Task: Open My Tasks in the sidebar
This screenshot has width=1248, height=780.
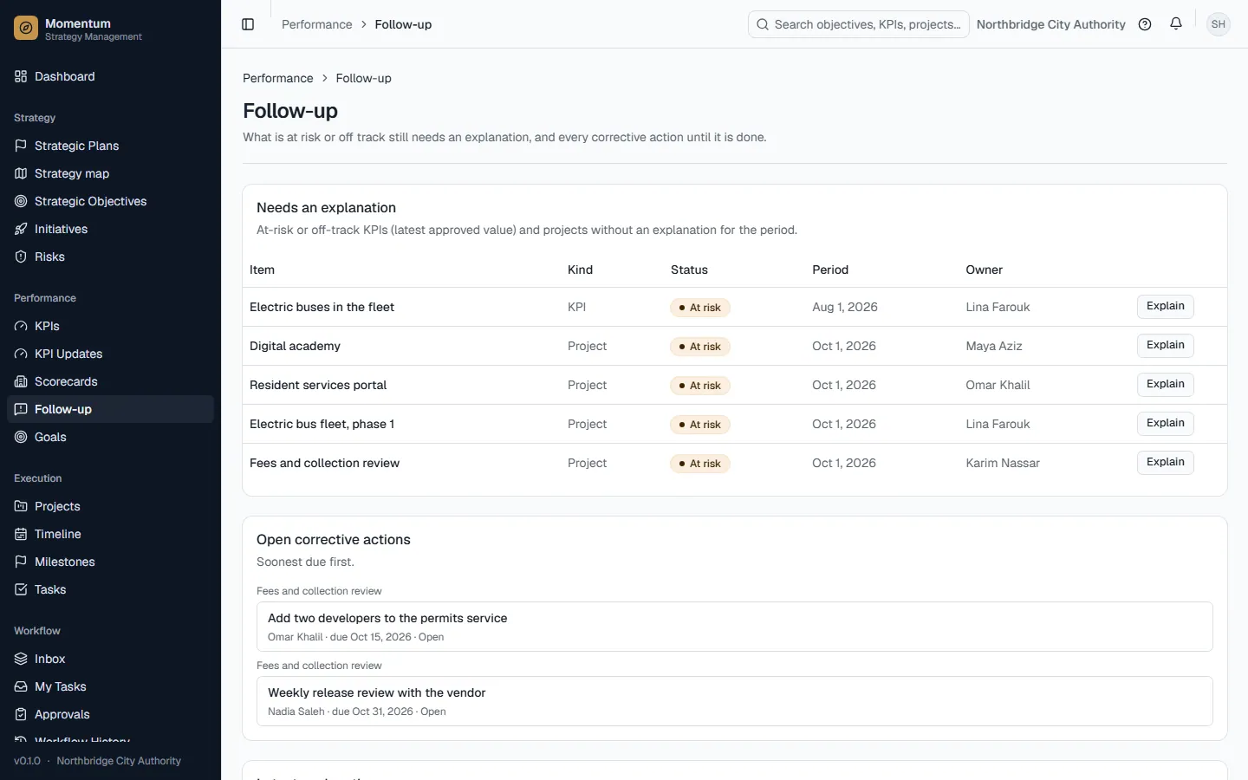Action: [110, 686]
